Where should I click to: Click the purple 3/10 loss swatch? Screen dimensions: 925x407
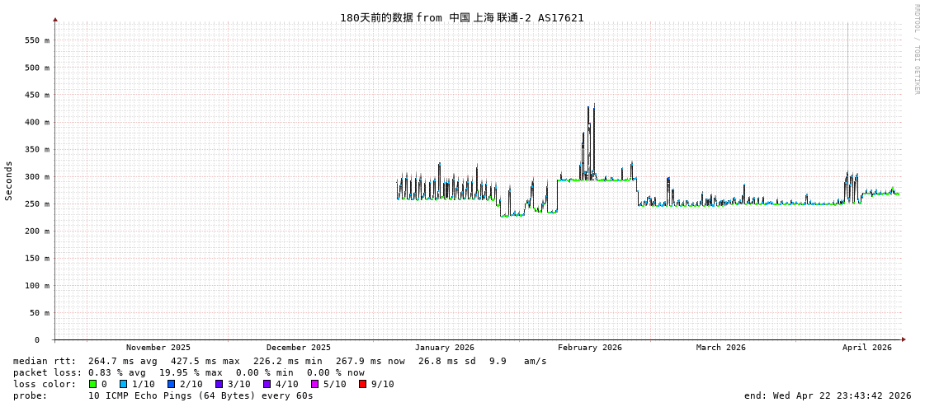pyautogui.click(x=219, y=384)
